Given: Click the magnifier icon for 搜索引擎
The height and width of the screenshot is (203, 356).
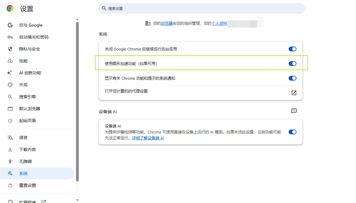Looking at the screenshot, I should point(10,97).
